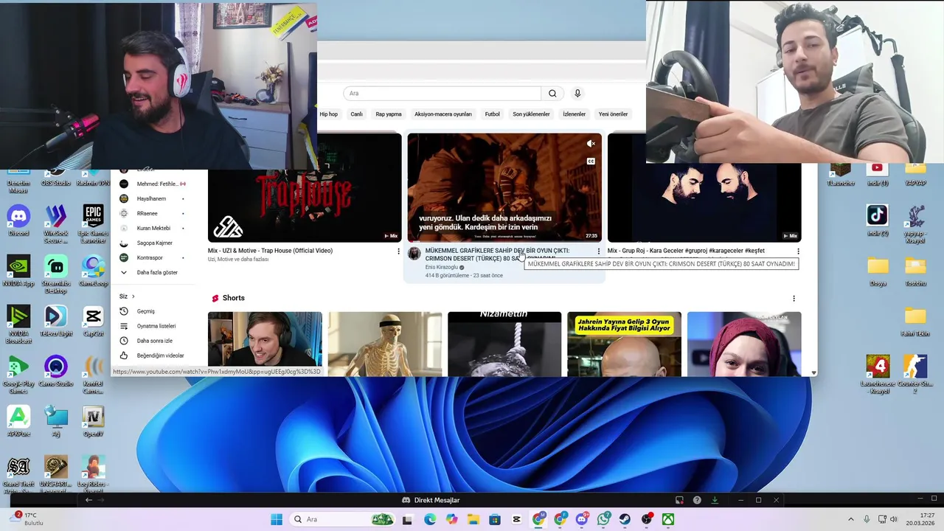
Task: Click Discord green download update icon
Action: [x=715, y=500]
